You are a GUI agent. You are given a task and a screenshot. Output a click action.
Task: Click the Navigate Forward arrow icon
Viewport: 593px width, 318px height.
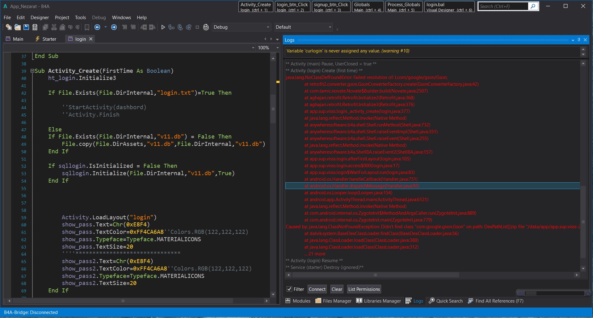[114, 27]
